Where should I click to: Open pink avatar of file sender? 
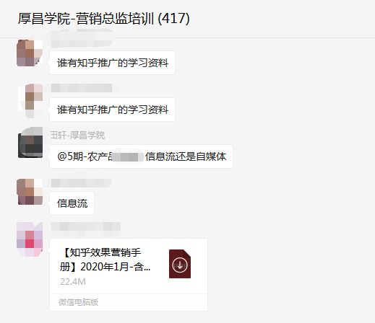[30, 239]
